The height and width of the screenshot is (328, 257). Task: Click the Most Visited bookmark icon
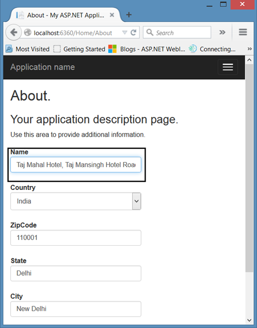(9, 49)
